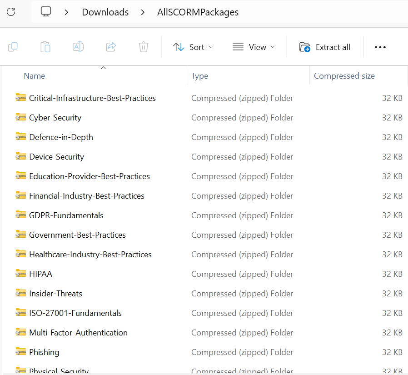The width and height of the screenshot is (408, 375).
Task: Click the Refresh icon in address bar
Action: click(11, 12)
